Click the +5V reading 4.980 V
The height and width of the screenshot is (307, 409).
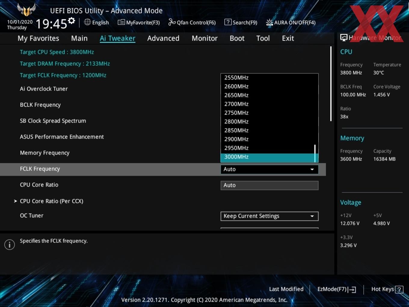[x=382, y=224]
